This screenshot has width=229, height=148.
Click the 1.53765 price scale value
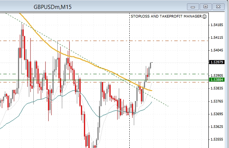tap(217, 101)
